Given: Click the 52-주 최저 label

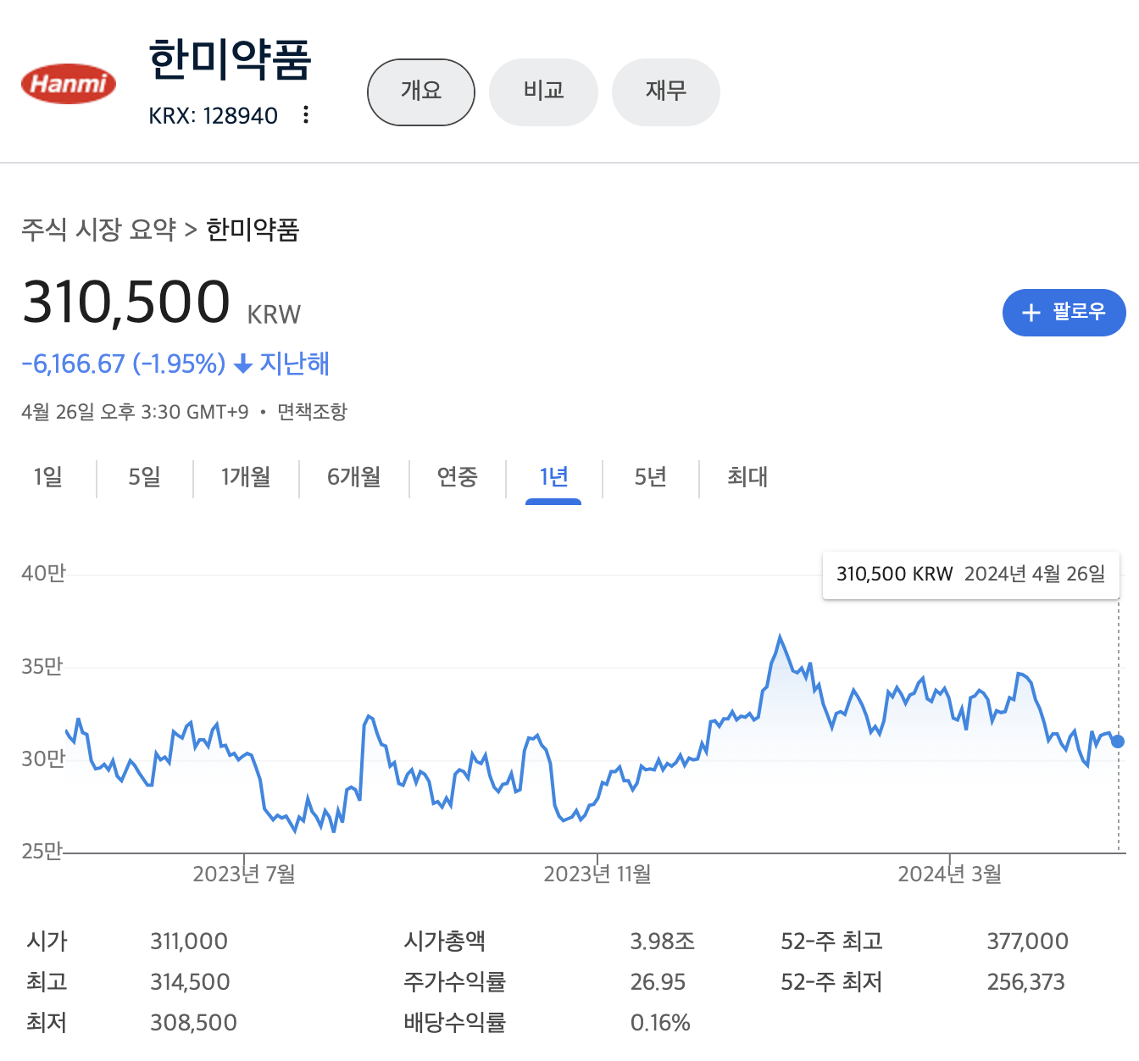Looking at the screenshot, I should click(832, 982).
